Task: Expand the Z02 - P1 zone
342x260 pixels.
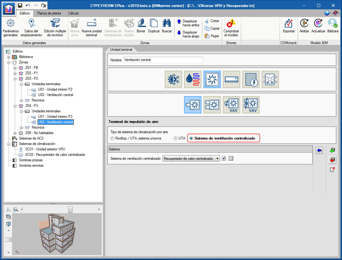Action: [15, 73]
